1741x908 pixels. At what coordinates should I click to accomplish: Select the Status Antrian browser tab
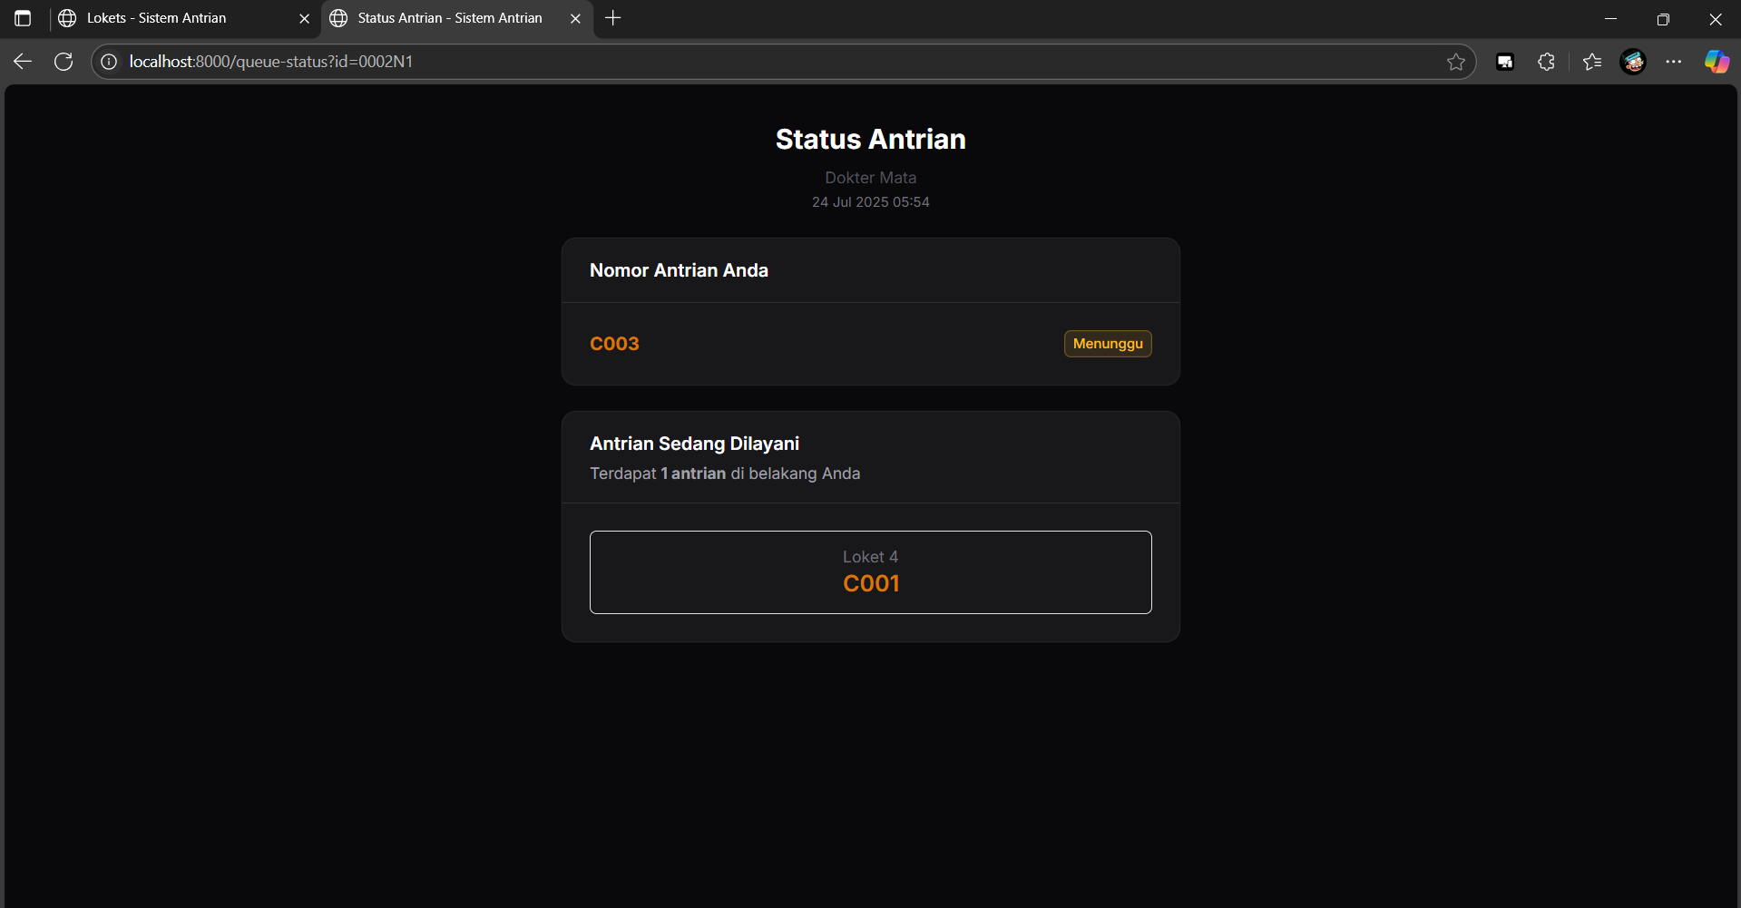449,18
